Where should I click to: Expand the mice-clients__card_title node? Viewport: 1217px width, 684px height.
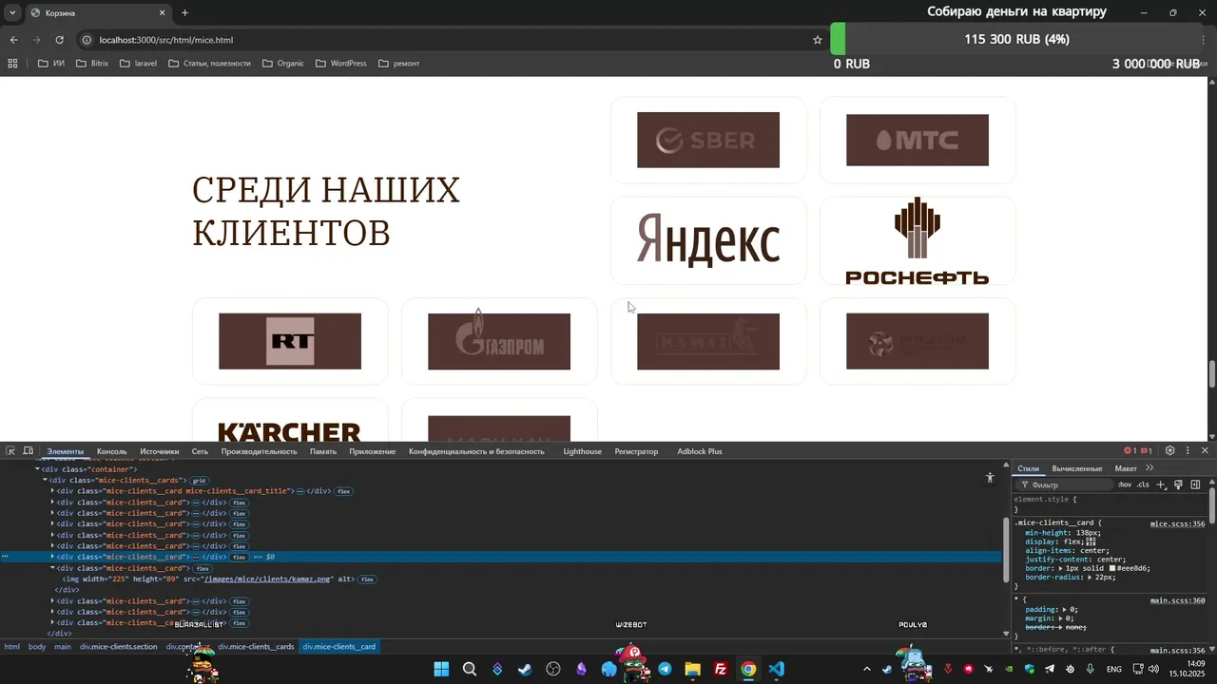(52, 491)
